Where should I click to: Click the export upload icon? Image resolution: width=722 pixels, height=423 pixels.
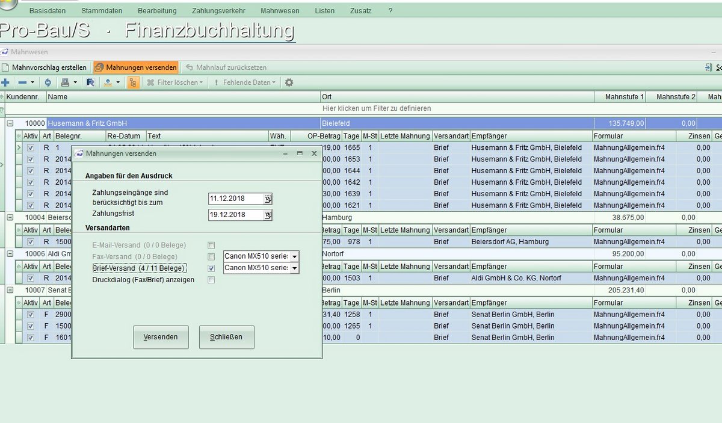pyautogui.click(x=108, y=82)
